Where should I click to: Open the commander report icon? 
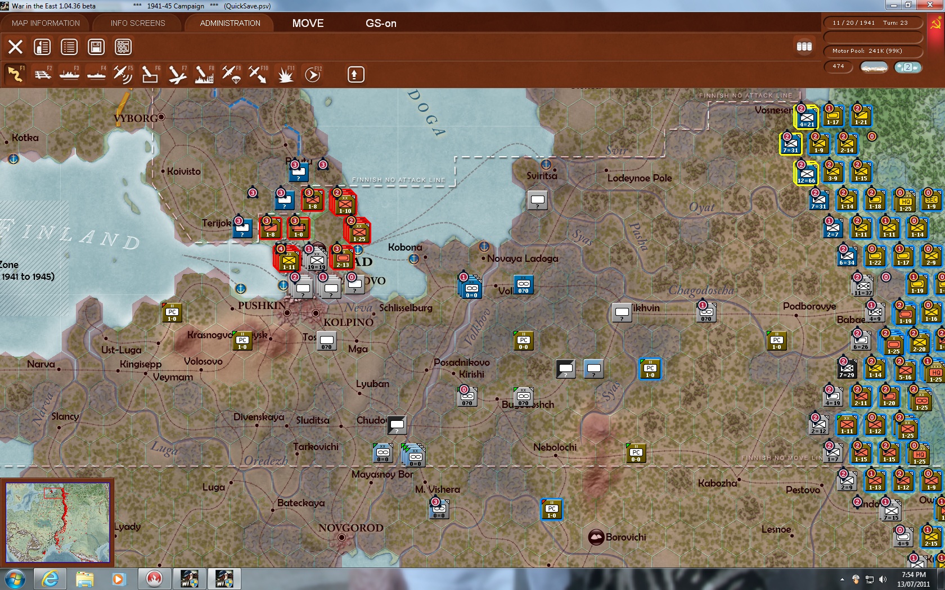[x=42, y=47]
